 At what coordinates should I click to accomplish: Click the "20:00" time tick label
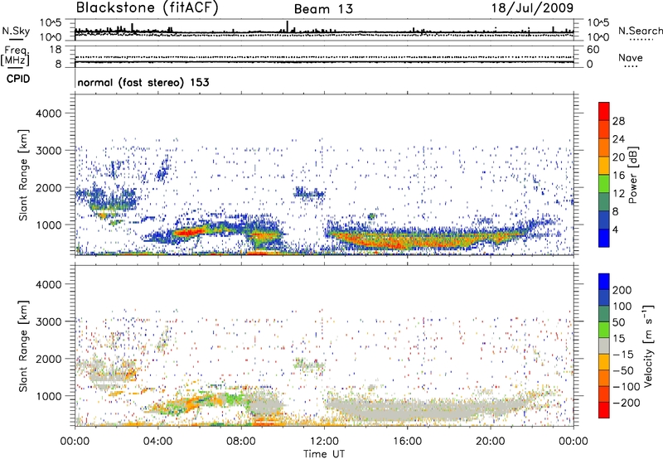pos(491,442)
